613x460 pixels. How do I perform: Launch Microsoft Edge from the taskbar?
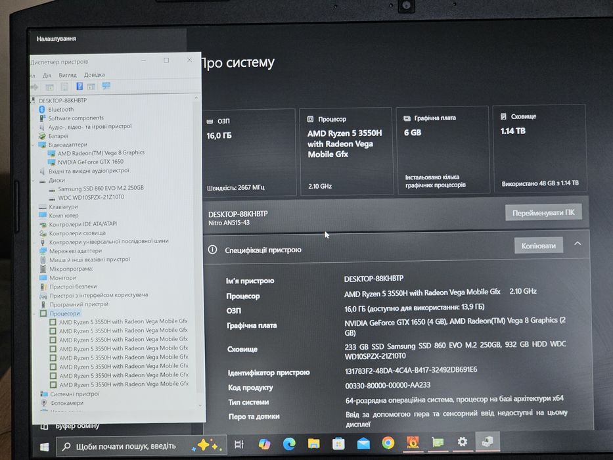point(289,444)
